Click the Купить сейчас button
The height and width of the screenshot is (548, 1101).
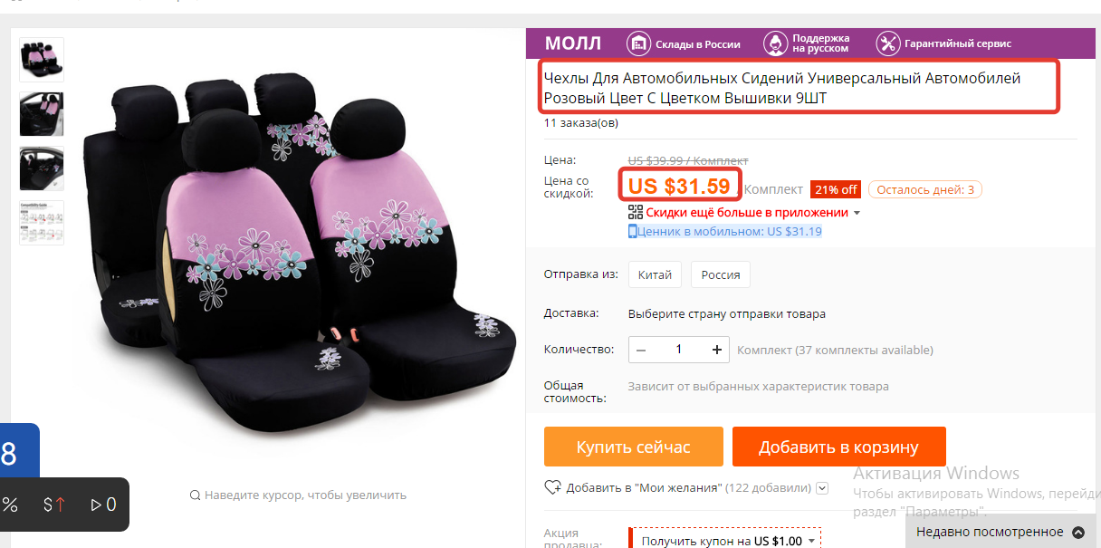(633, 447)
